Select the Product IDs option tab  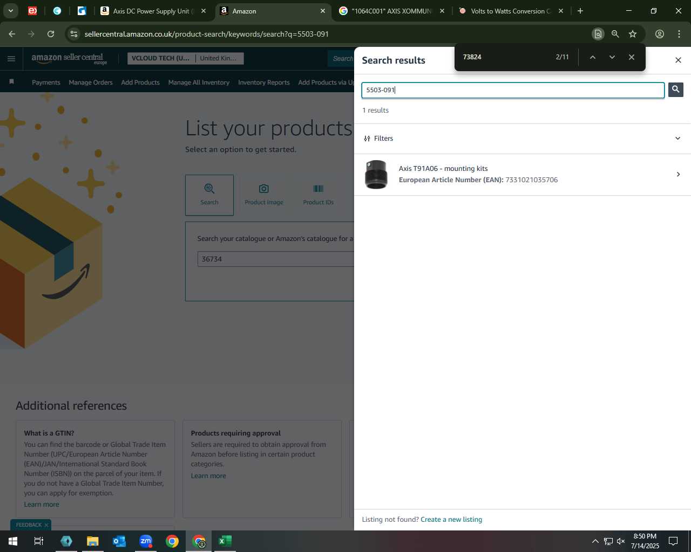point(319,195)
